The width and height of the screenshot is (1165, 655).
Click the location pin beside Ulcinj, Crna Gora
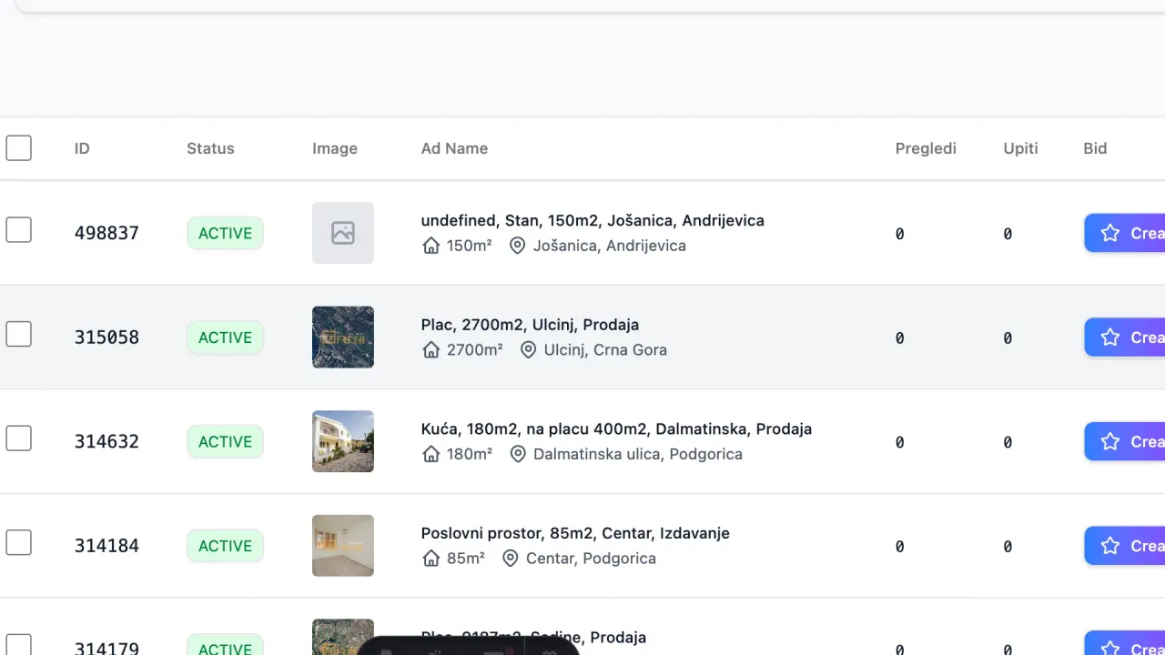528,350
